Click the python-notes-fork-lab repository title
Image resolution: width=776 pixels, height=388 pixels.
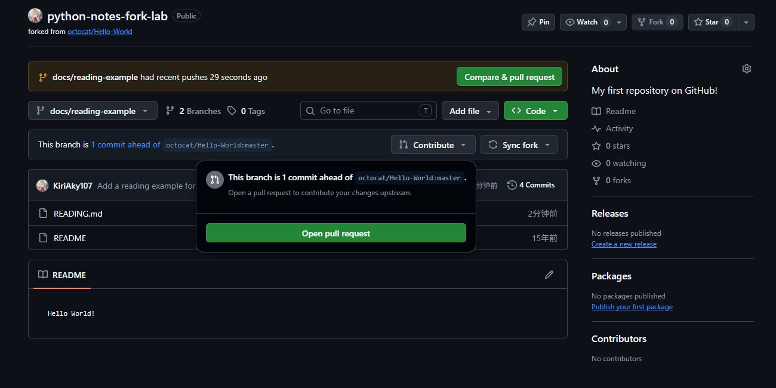(107, 16)
